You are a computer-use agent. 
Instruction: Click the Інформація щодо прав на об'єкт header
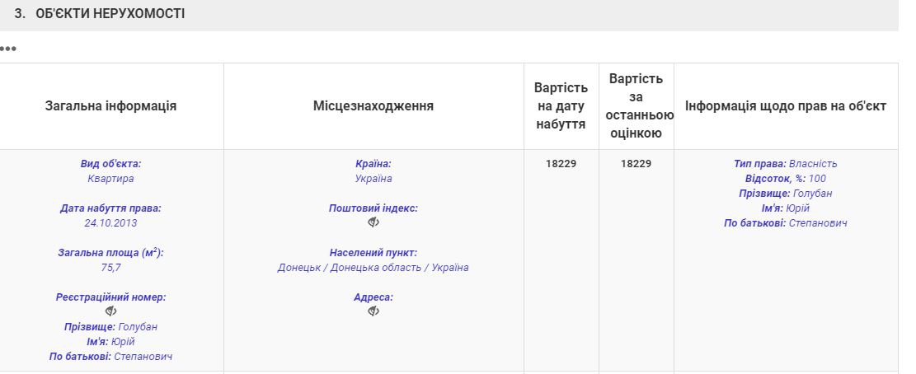(x=786, y=106)
